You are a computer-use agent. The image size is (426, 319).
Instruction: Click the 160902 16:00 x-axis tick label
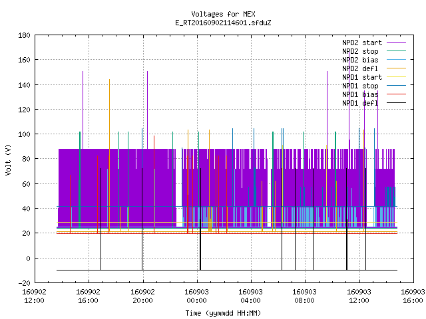click(x=88, y=296)
